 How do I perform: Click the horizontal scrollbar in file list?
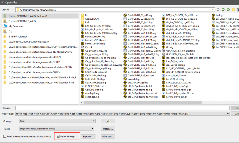click(x=143, y=102)
